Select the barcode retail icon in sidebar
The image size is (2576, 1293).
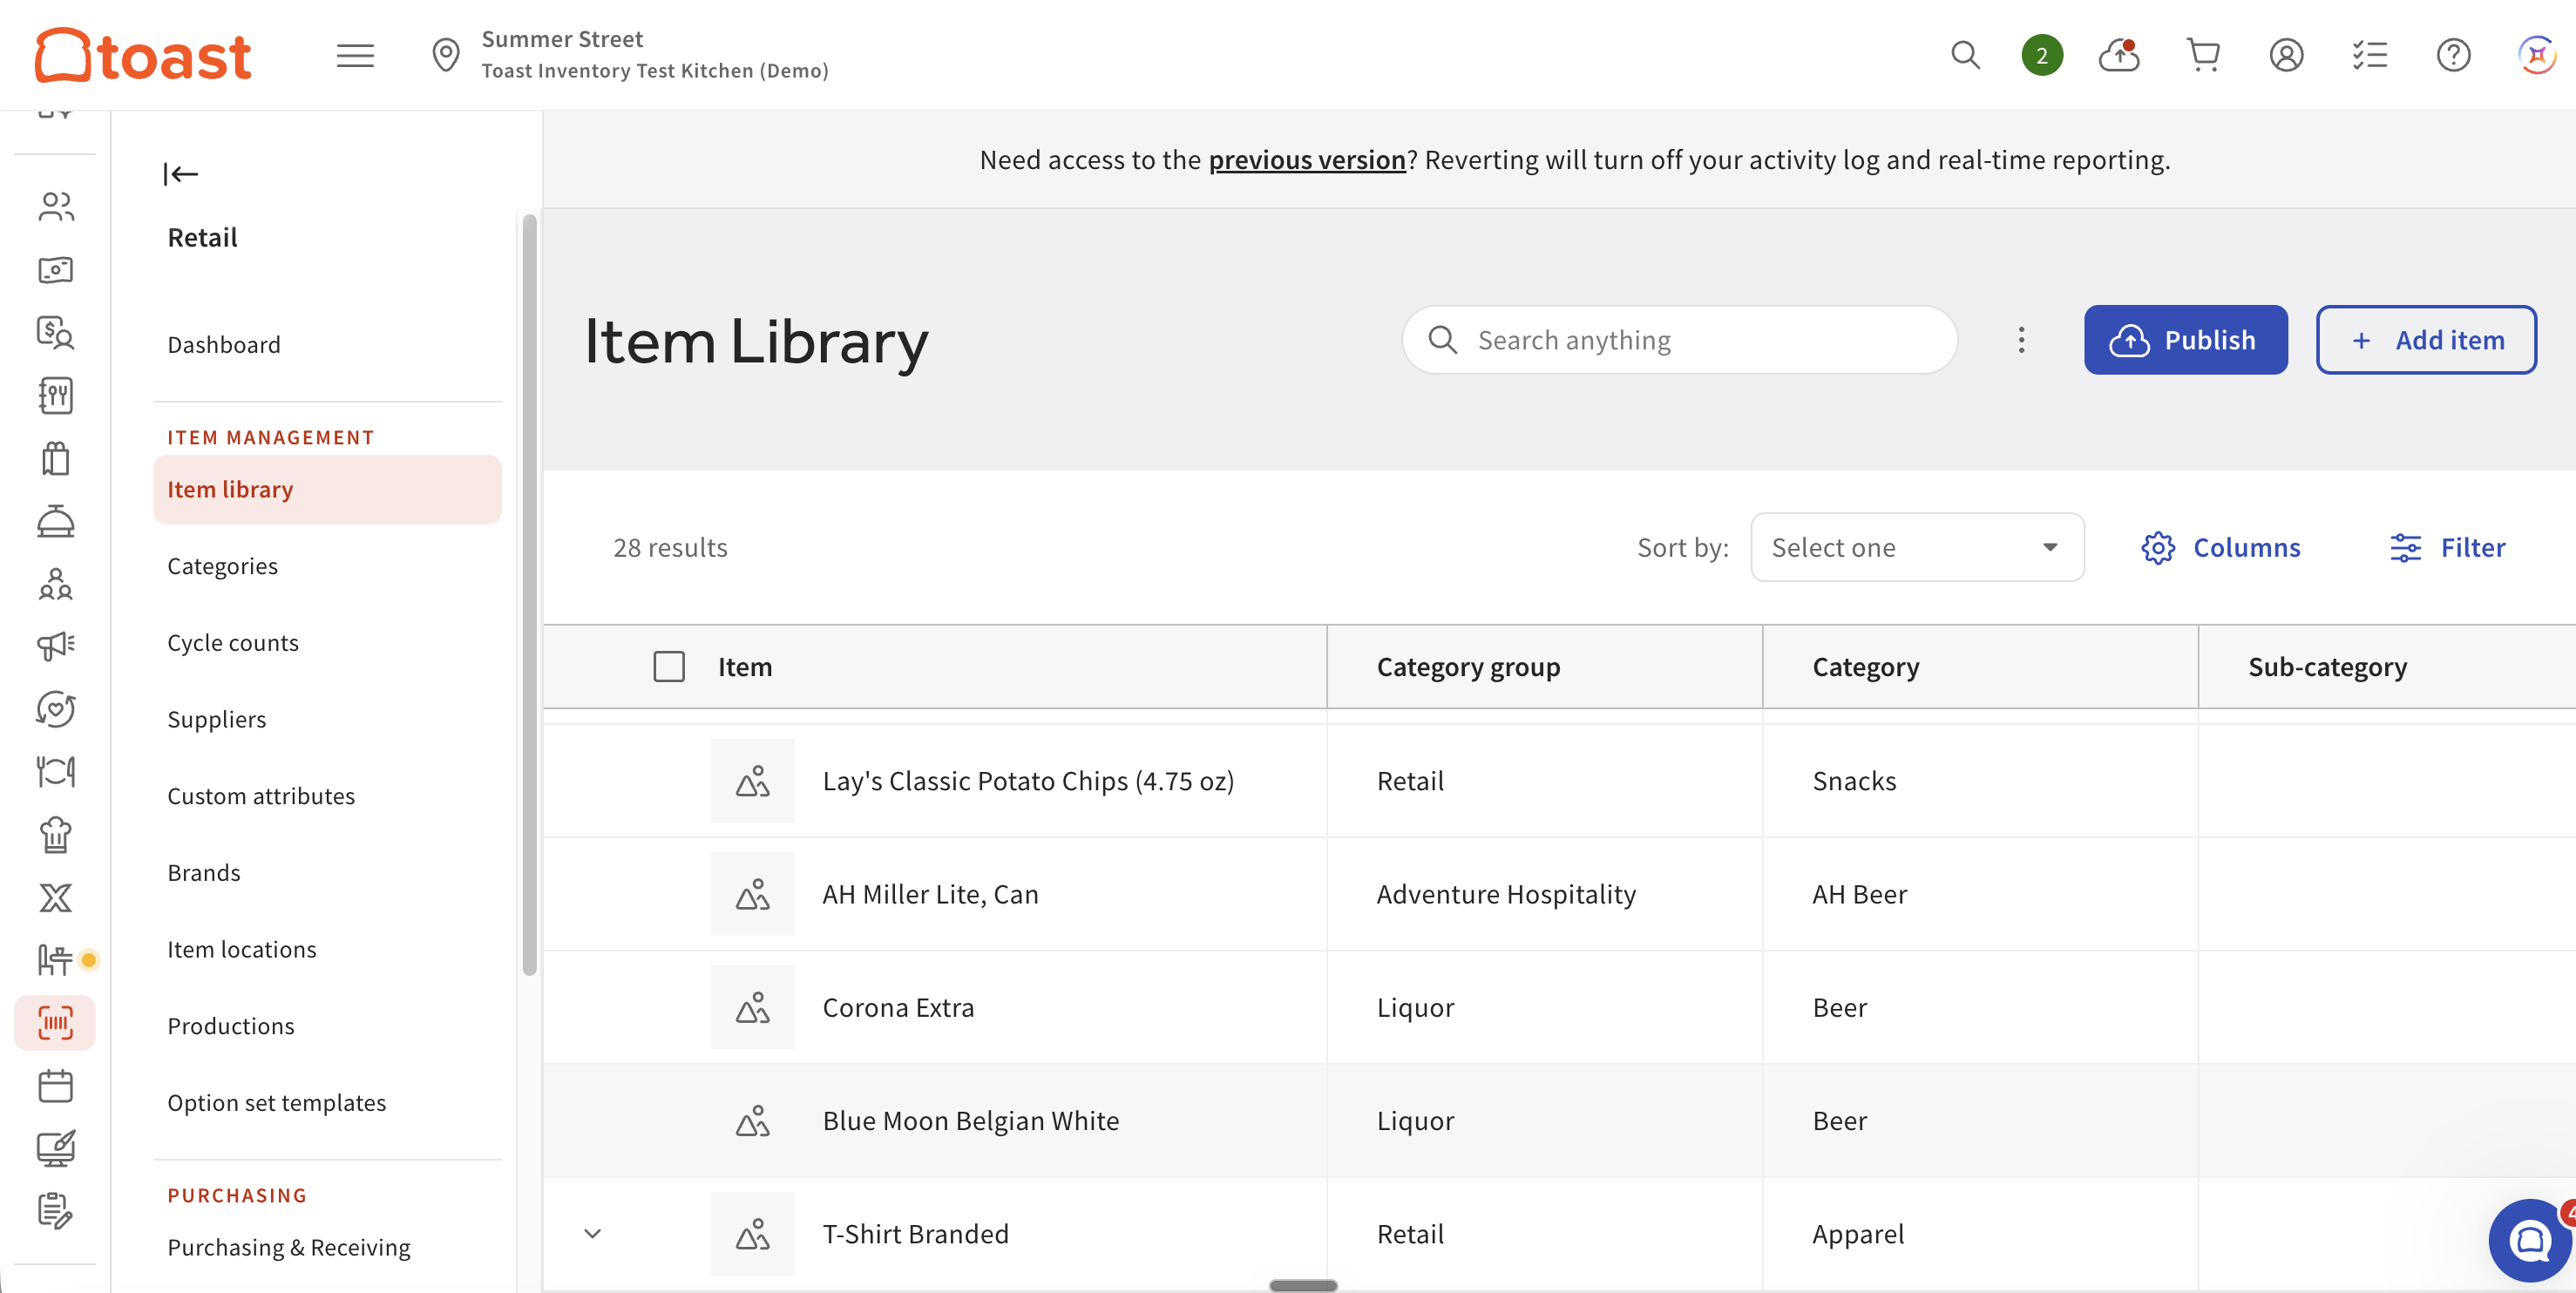[x=56, y=1023]
